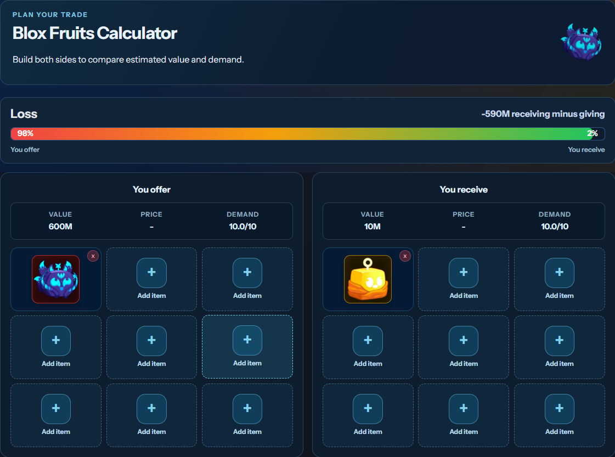615x457 pixels.
Task: Click the 2% label on the bar
Action: (593, 133)
